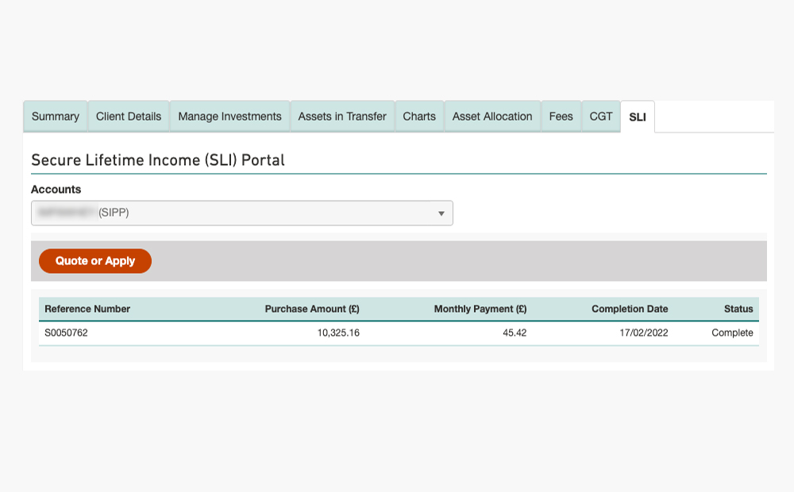Switch to the Client Details tab
Screen dimensions: 794x492
[129, 117]
